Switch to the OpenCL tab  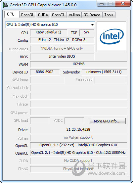click(58, 15)
